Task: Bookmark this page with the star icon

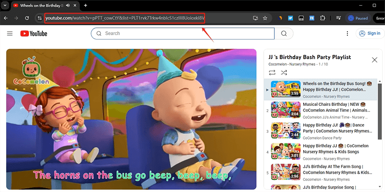Action: click(x=265, y=18)
